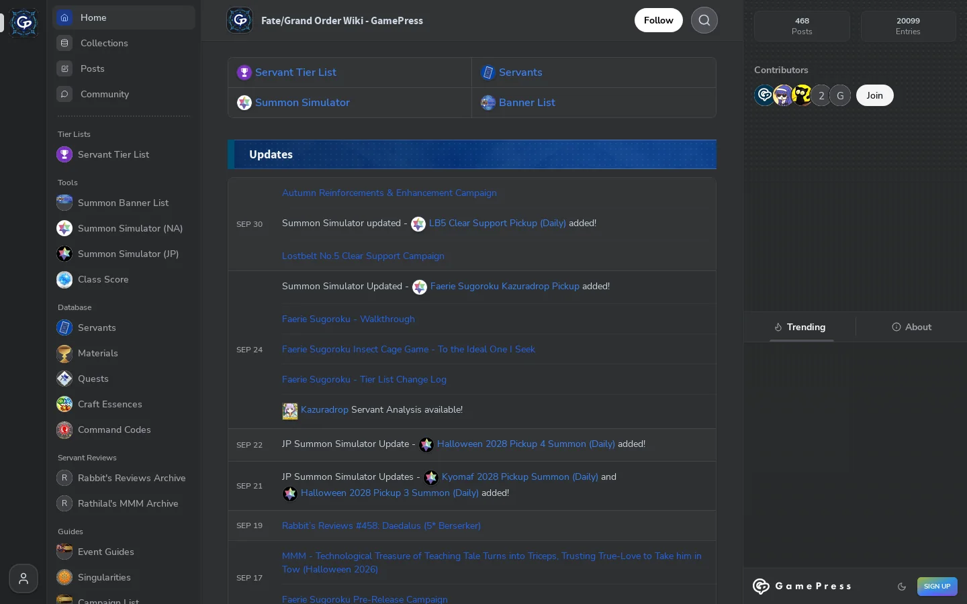The image size is (967, 604).
Task: Click the SIGN UP button
Action: [937, 587]
